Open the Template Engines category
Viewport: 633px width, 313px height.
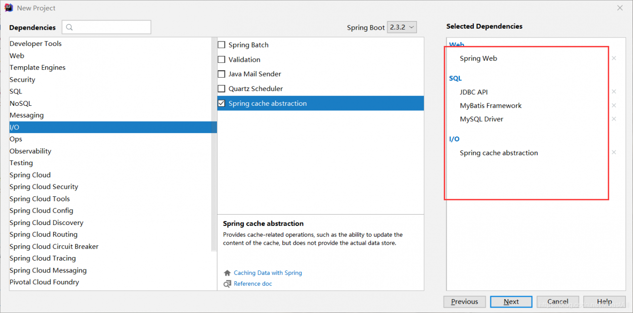(x=110, y=68)
